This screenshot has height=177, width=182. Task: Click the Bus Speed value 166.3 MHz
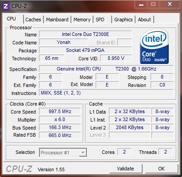coord(60,127)
